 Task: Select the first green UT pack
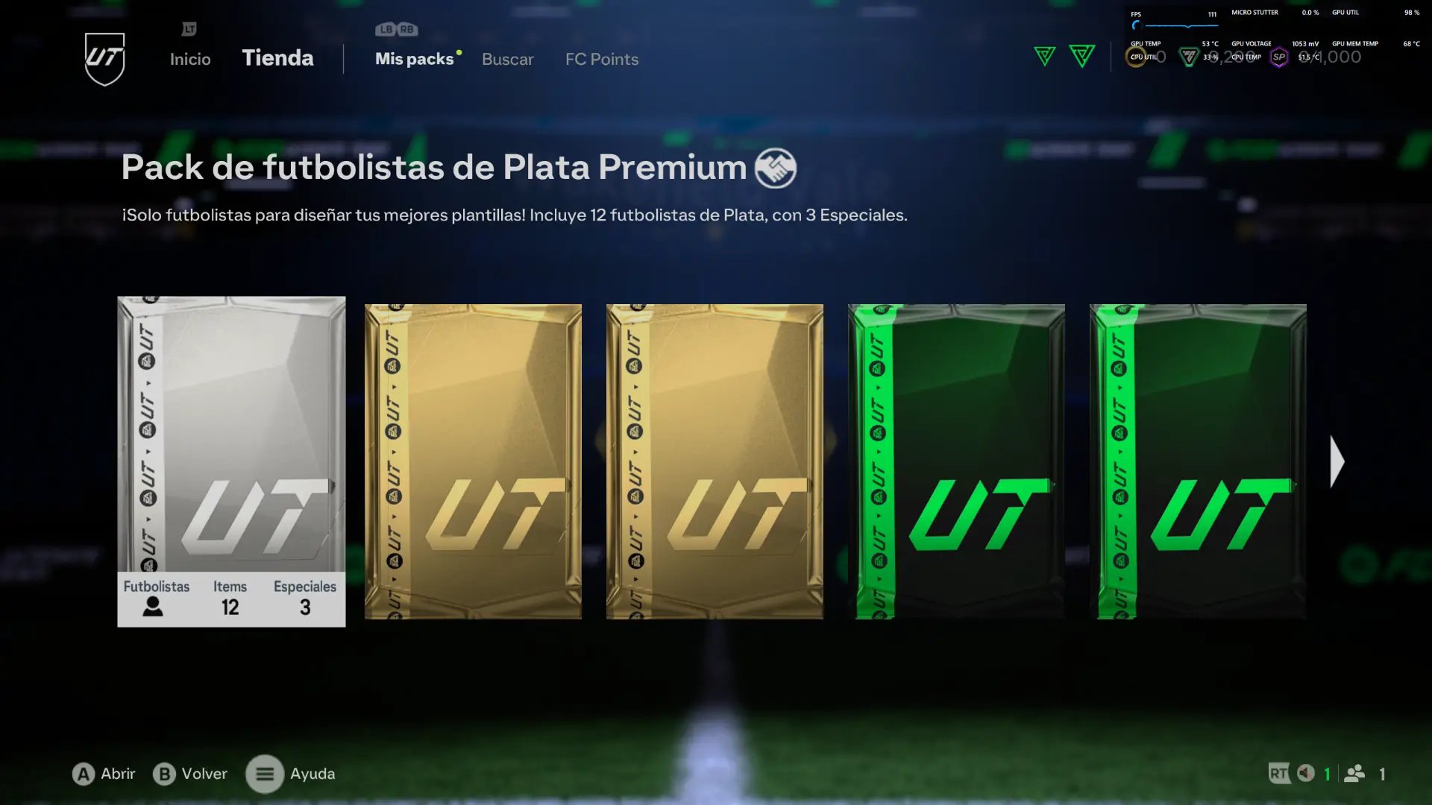coord(956,461)
